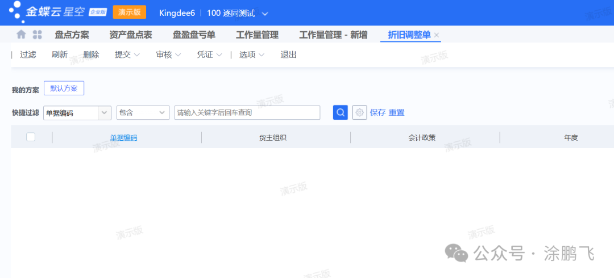The width and height of the screenshot is (614, 278).
Task: Expand the 单据编码 field dropdown
Action: (105, 112)
